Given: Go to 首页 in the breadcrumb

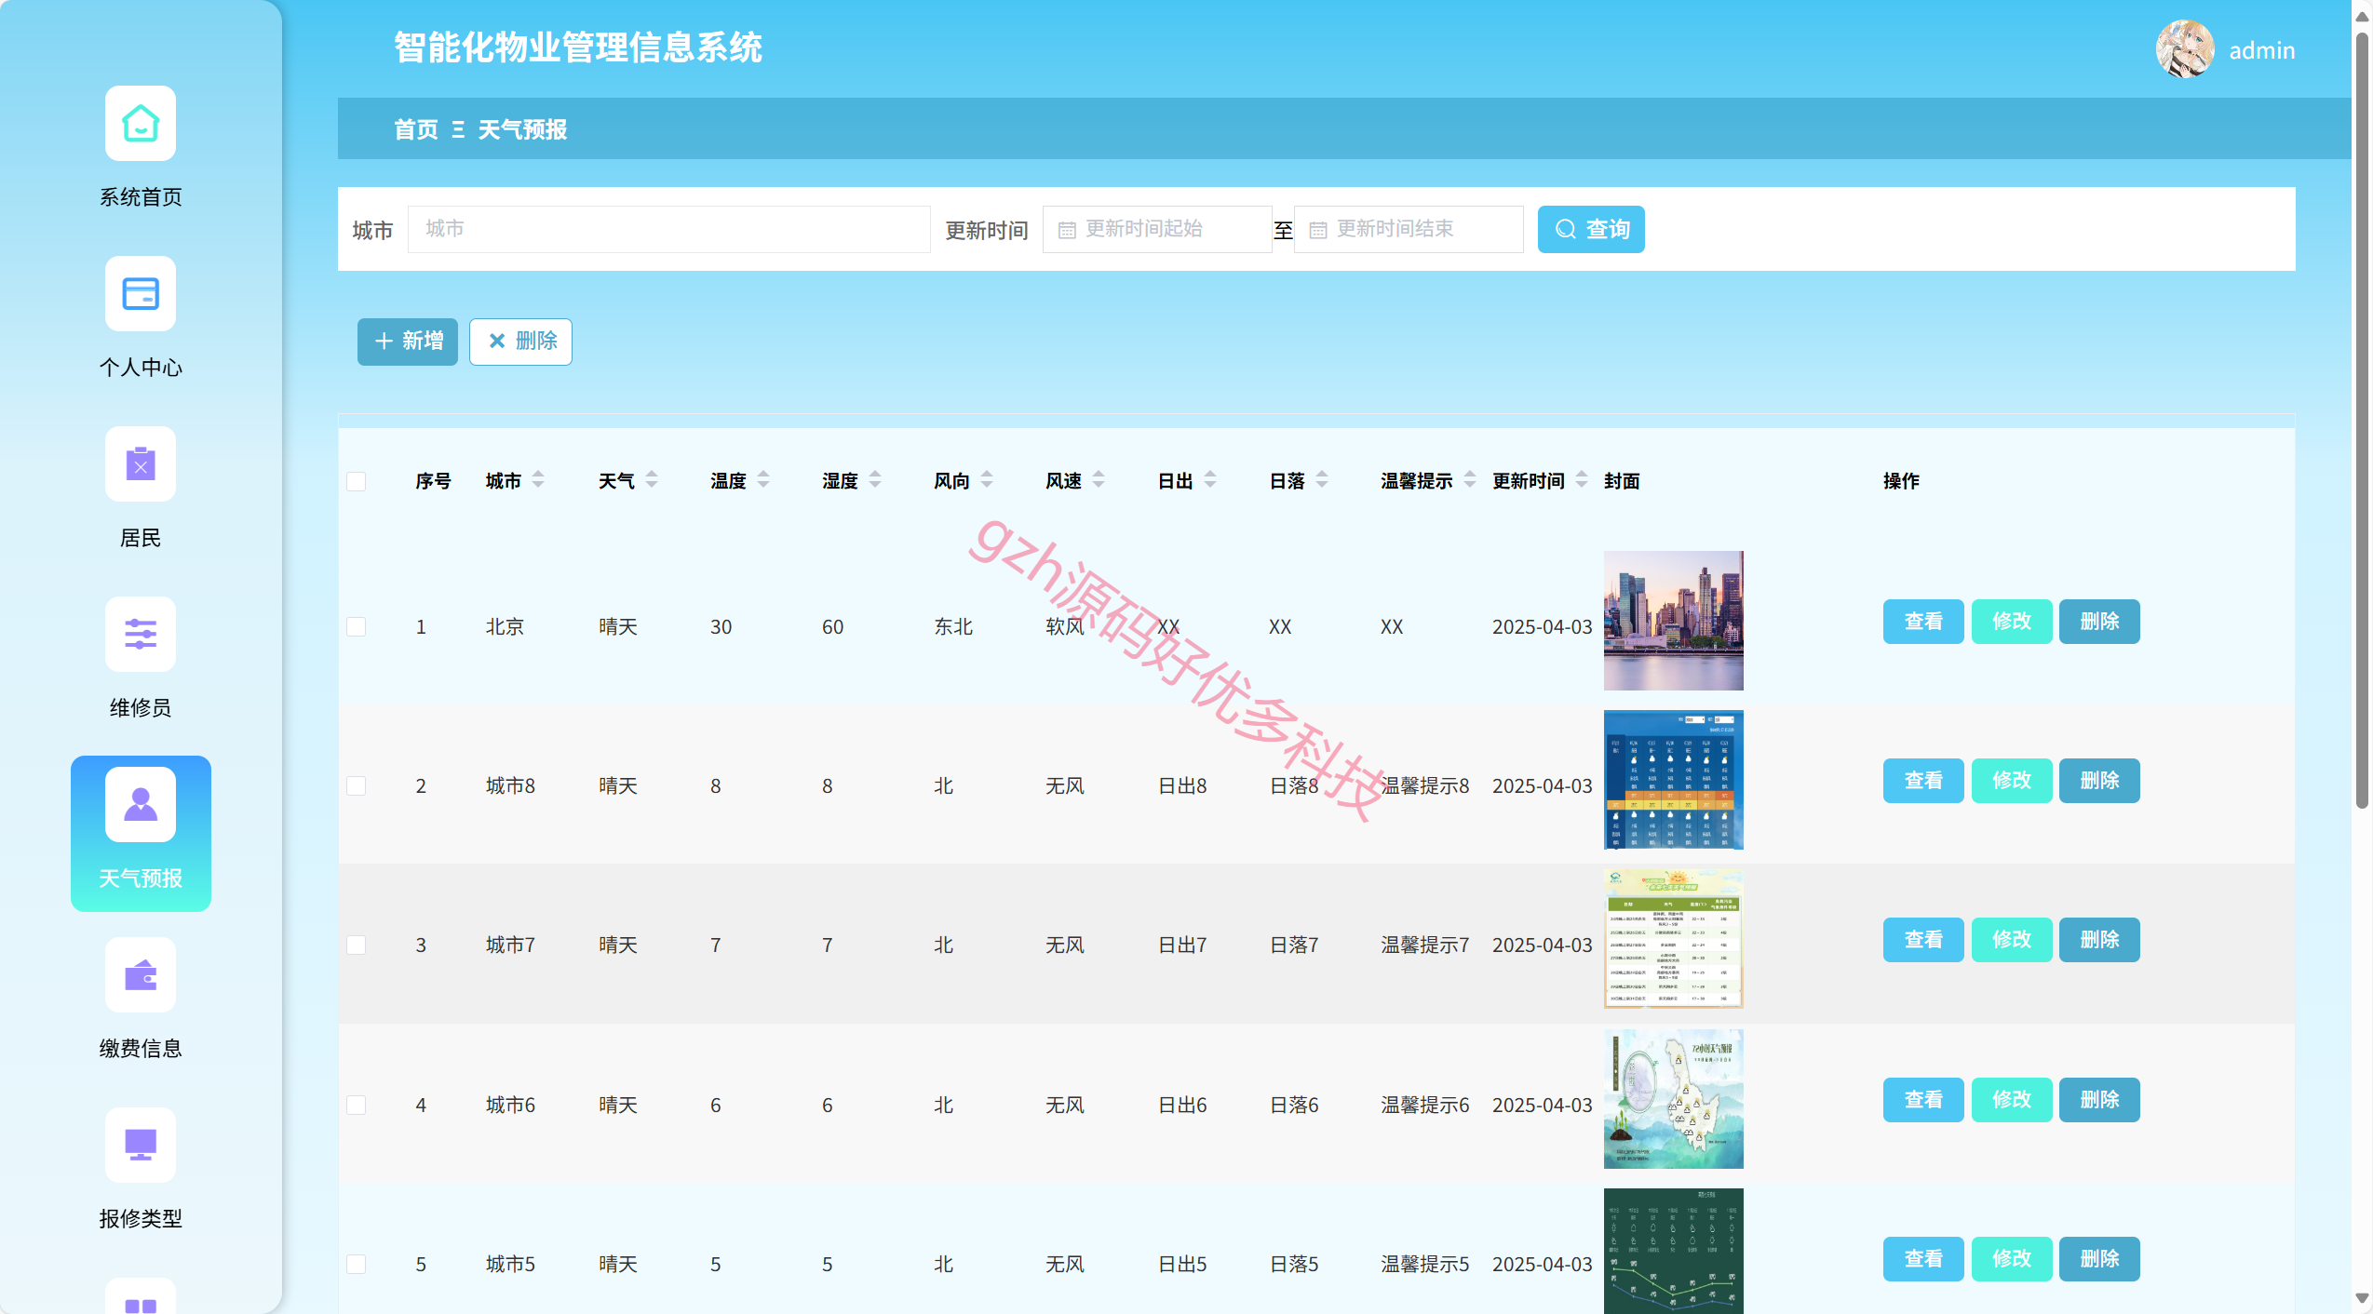Looking at the screenshot, I should click(x=415, y=129).
